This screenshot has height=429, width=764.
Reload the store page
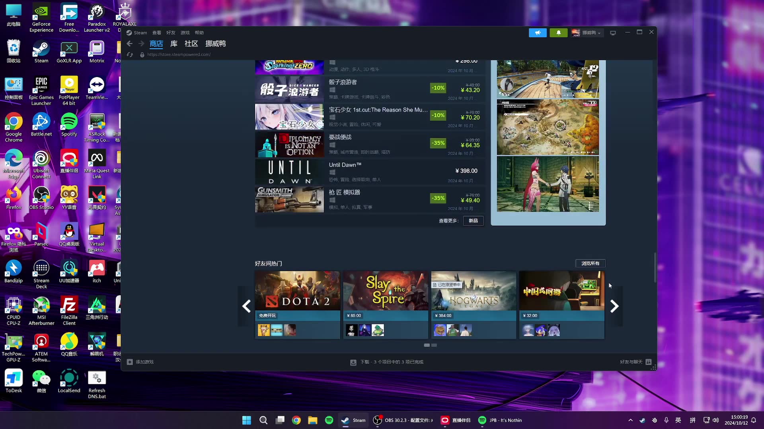pyautogui.click(x=129, y=55)
